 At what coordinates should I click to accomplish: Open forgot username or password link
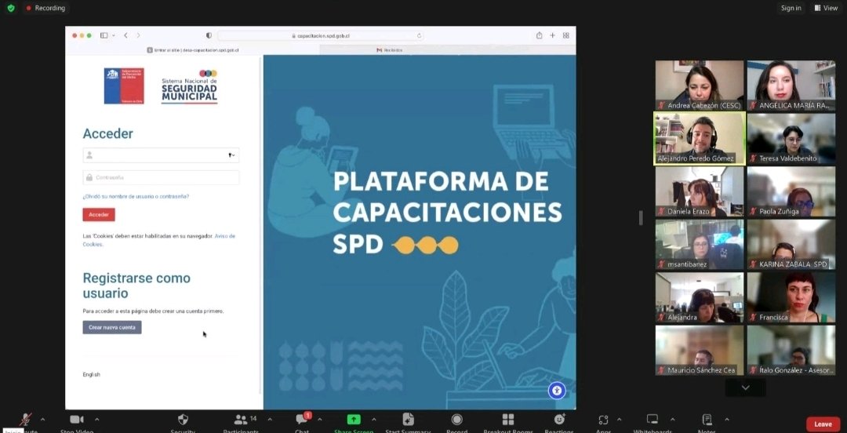coord(136,197)
